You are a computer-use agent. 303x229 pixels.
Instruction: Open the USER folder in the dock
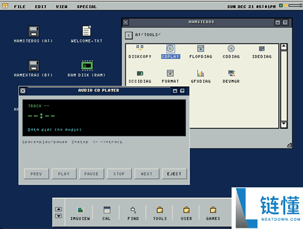click(186, 210)
